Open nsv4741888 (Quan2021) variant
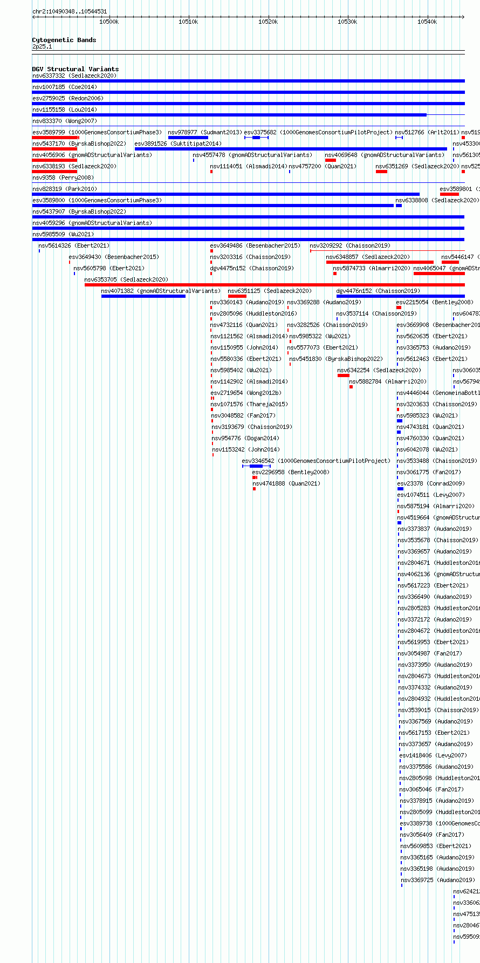This screenshot has height=963, width=480. (x=286, y=484)
